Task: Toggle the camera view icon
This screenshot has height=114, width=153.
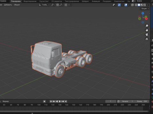Action: pos(147,35)
